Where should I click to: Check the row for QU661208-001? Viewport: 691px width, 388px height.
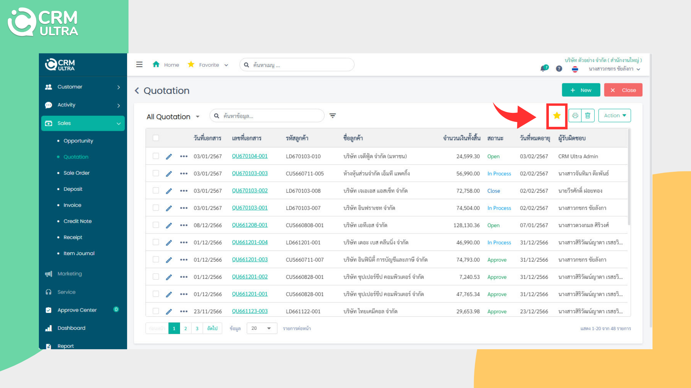156,225
